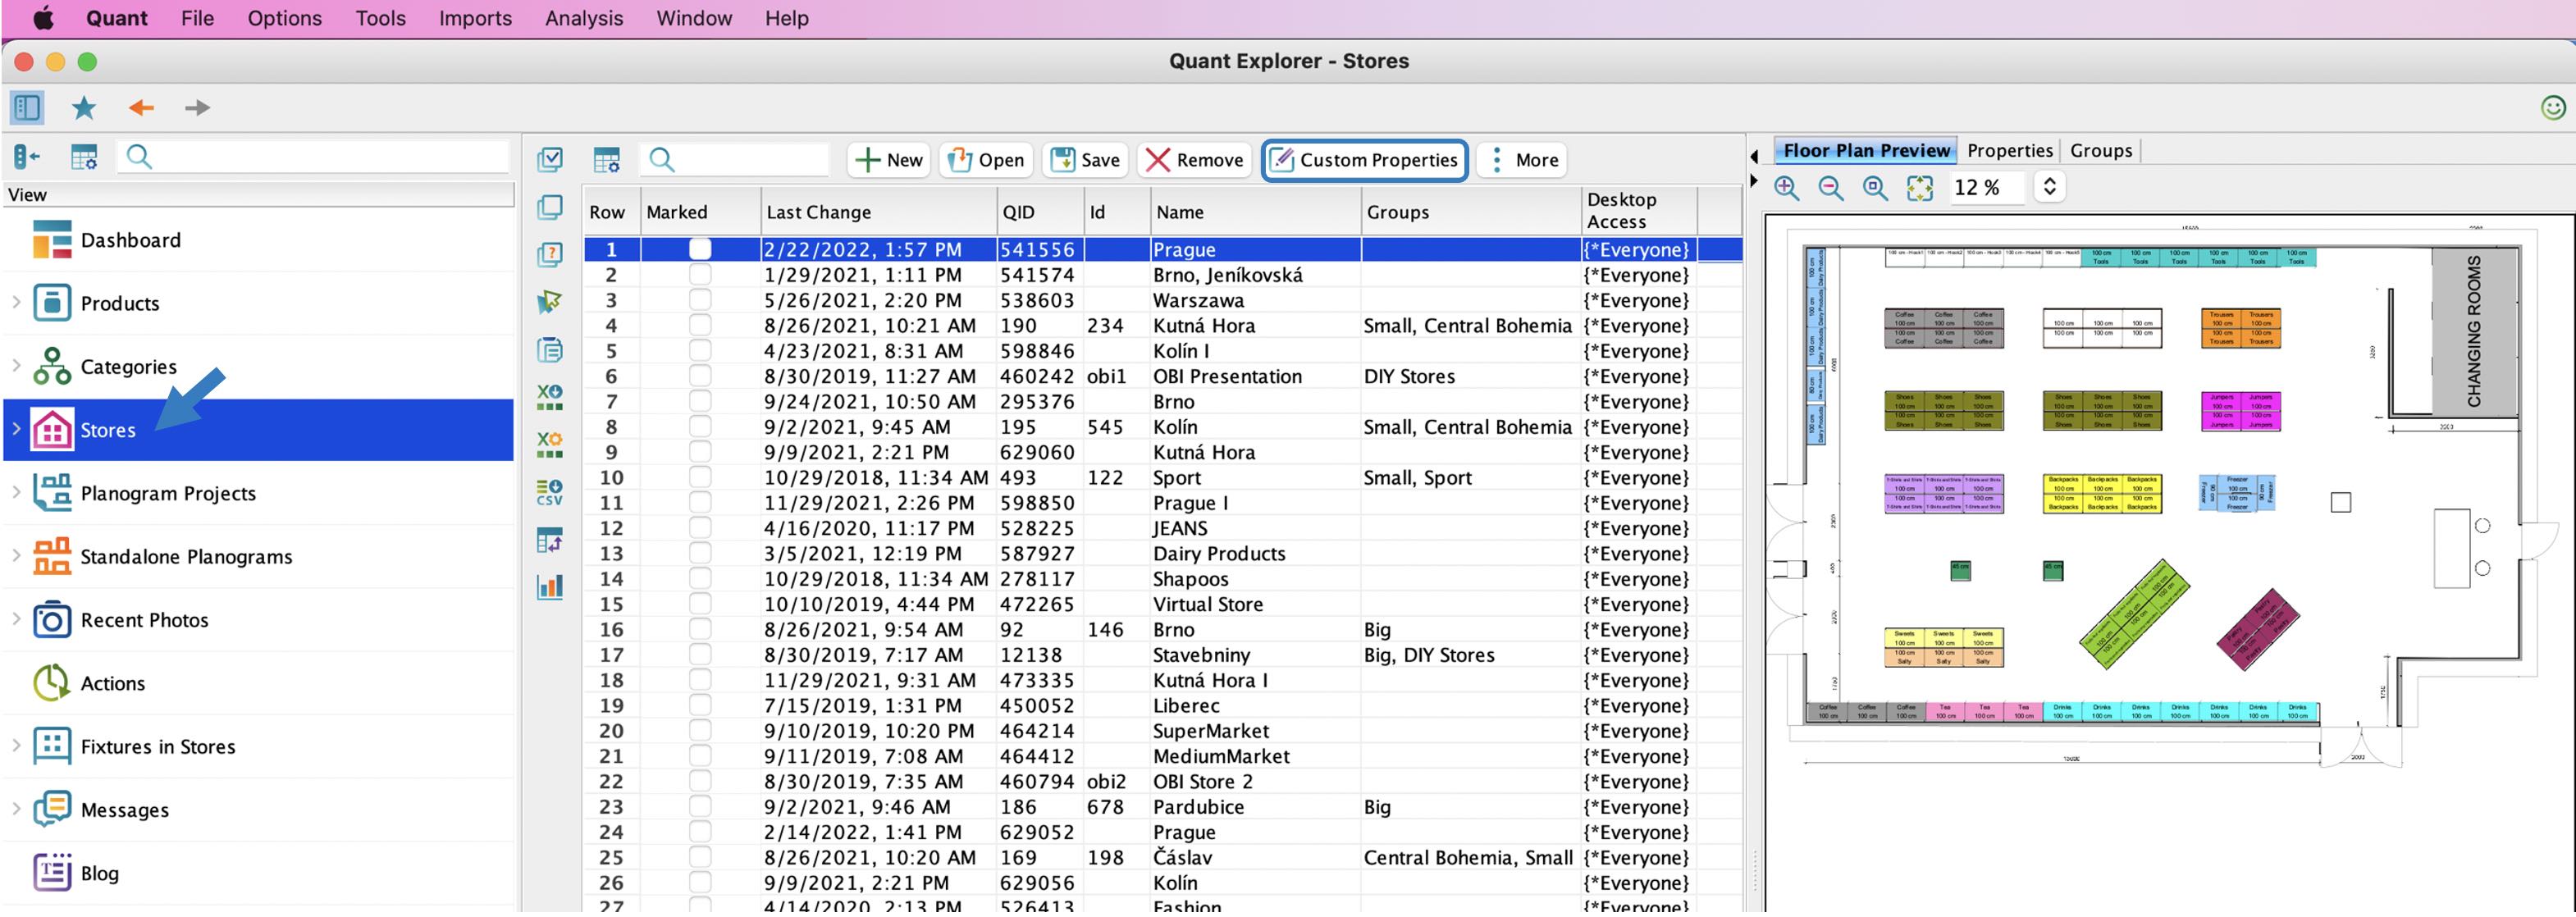Viewport: 2576px width, 917px height.
Task: Mark the checkbox for Prague row 1
Action: click(x=700, y=249)
